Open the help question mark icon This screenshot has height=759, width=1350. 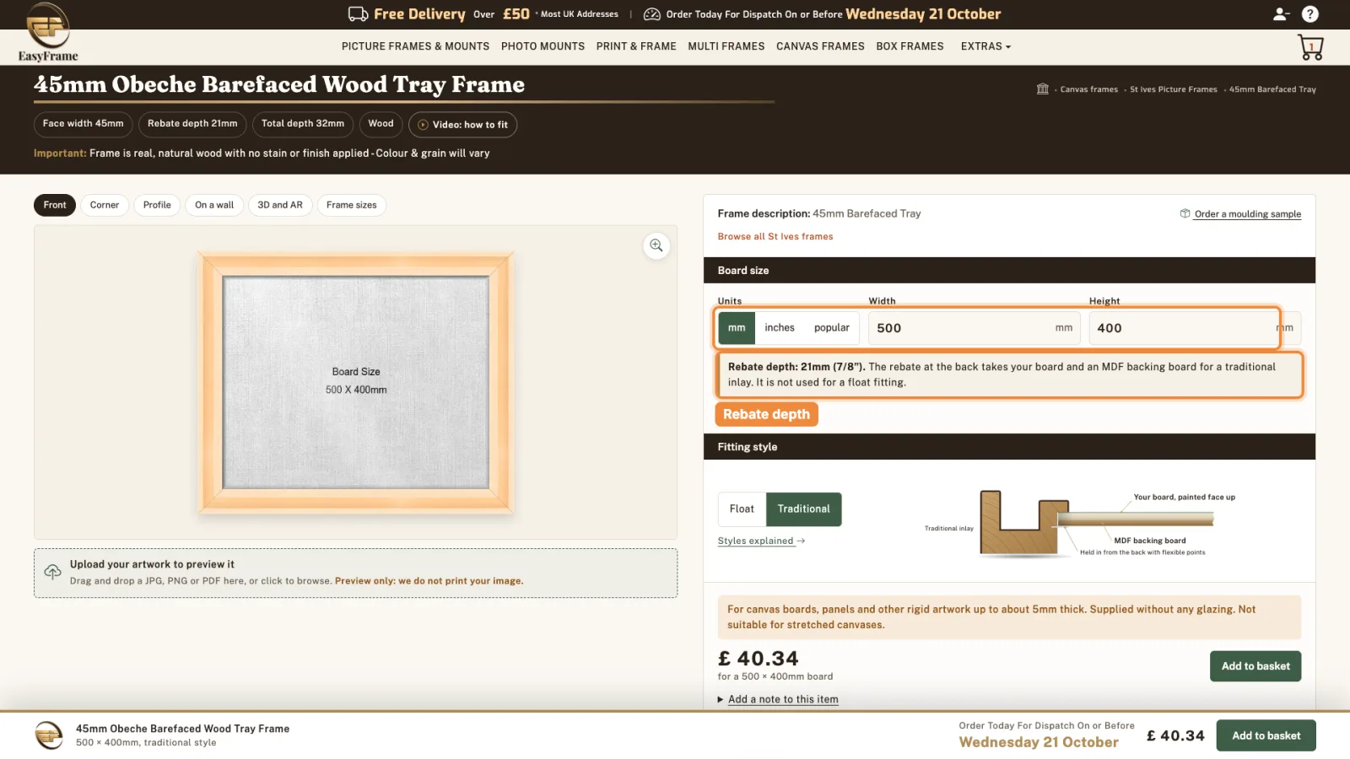(x=1309, y=13)
